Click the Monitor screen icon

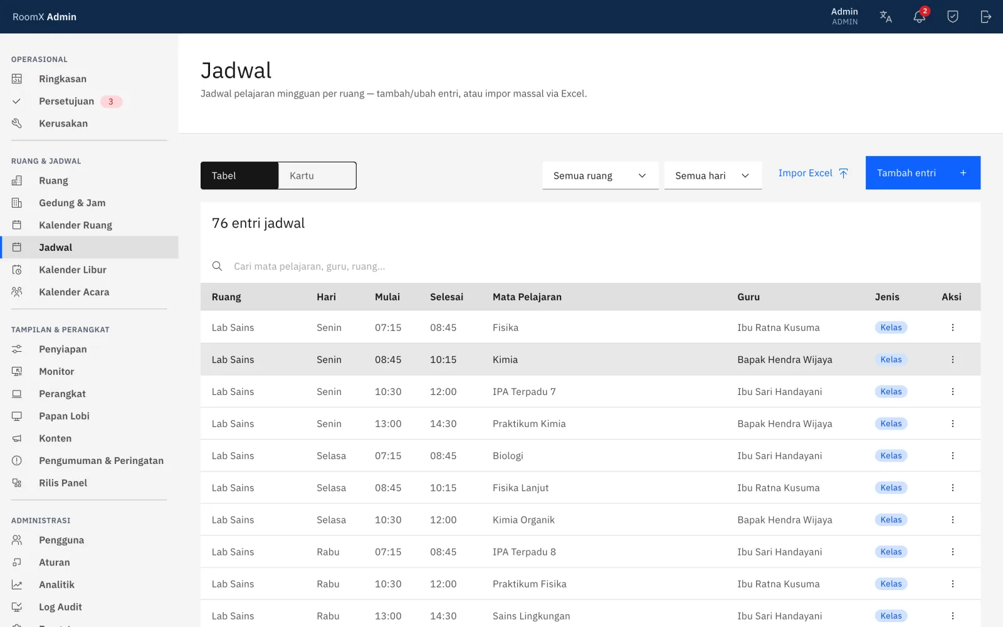pos(17,372)
